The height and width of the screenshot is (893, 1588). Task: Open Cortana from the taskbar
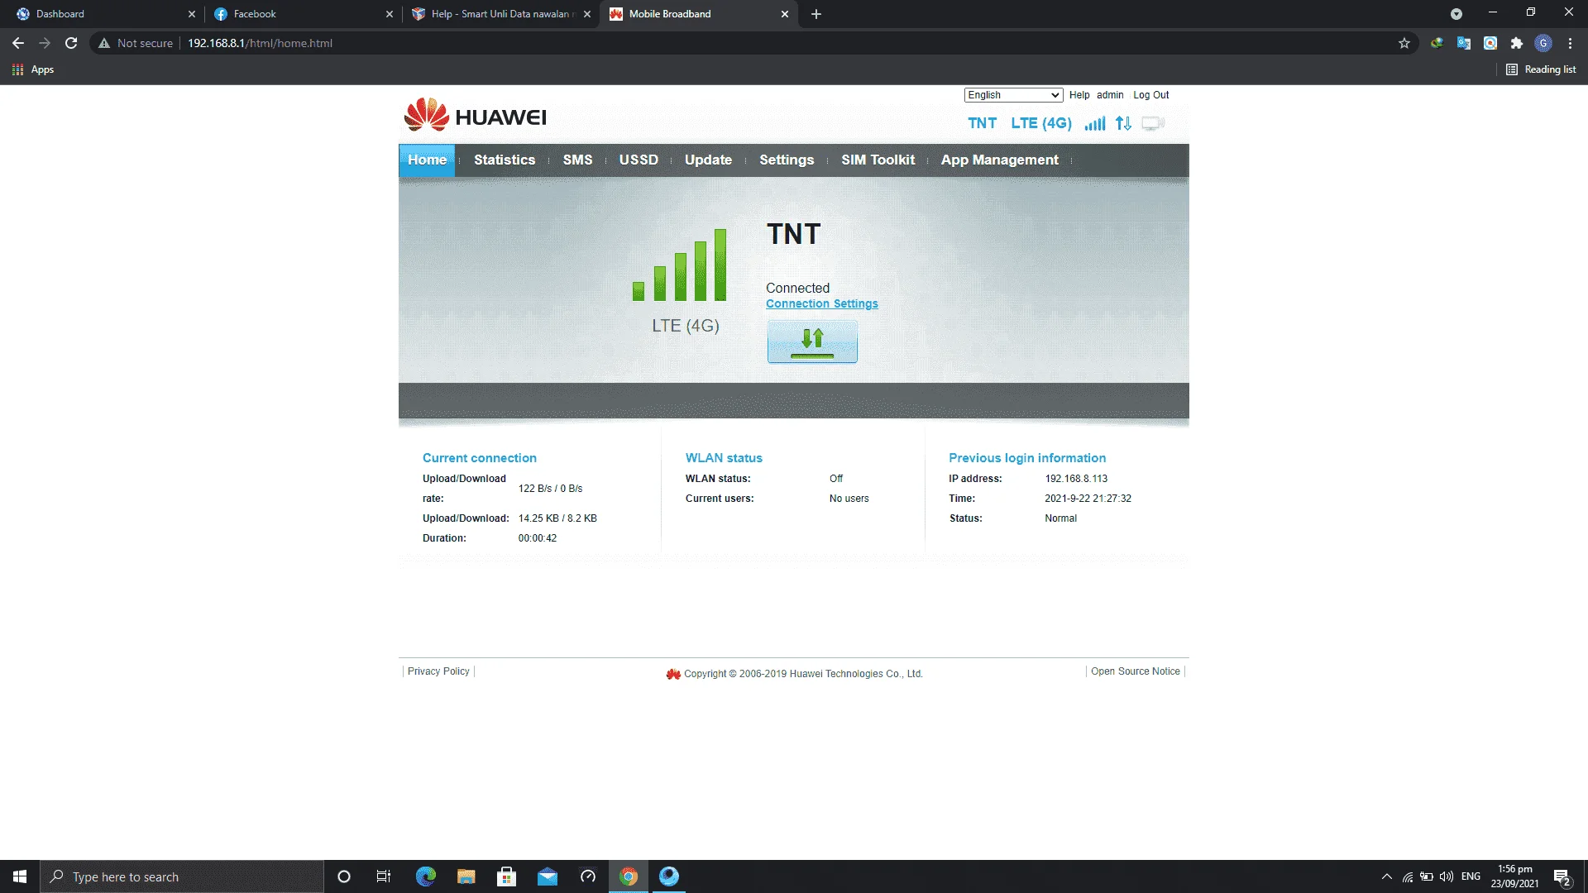(x=344, y=876)
